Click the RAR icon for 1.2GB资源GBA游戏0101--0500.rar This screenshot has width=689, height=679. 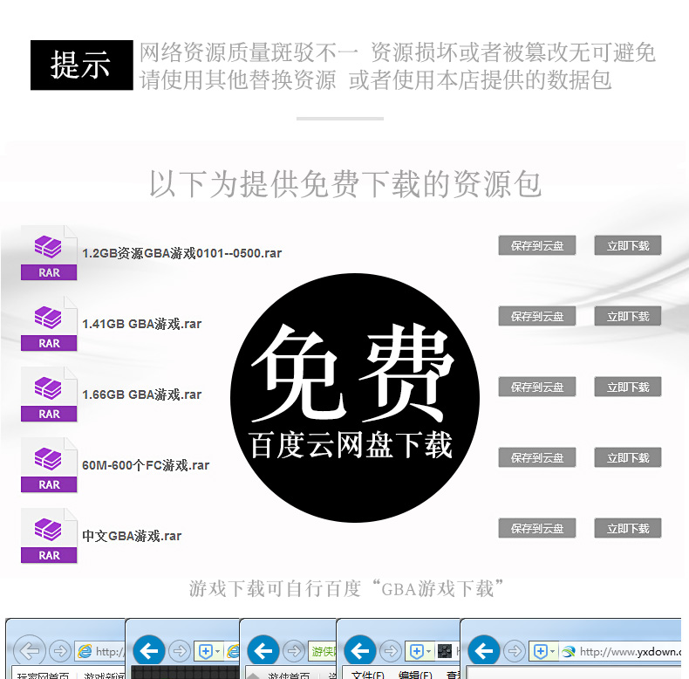[x=49, y=253]
